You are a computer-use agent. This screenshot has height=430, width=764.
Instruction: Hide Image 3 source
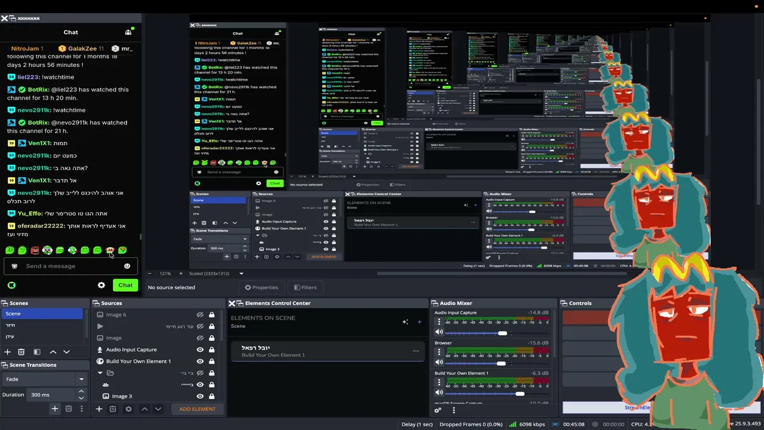pos(200,396)
